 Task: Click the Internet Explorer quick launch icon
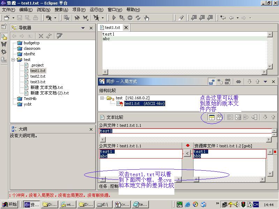coord(187,204)
